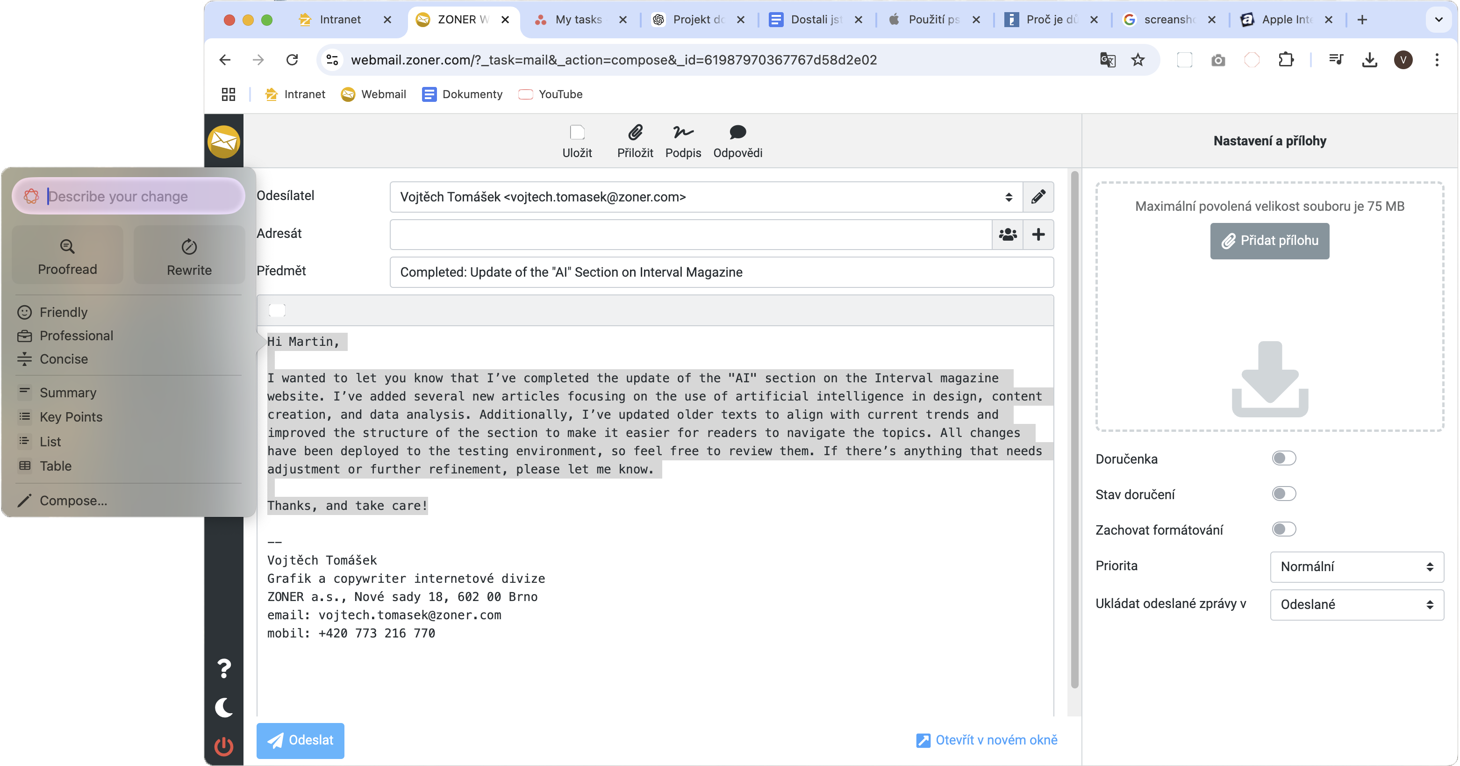Open a new browser tab
Image resolution: width=1460 pixels, height=766 pixels.
pyautogui.click(x=1362, y=20)
